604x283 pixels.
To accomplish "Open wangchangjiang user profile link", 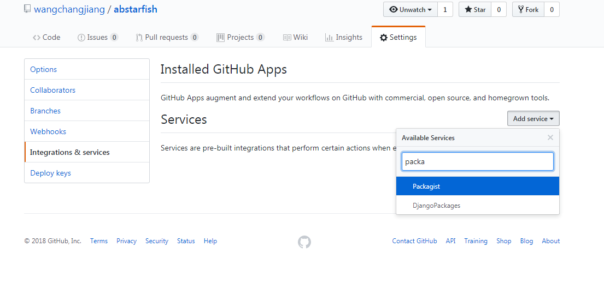I will click(69, 9).
